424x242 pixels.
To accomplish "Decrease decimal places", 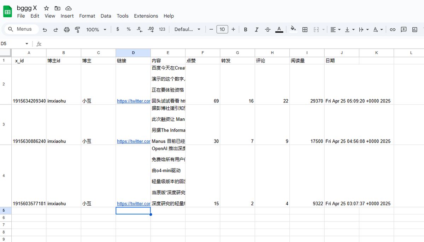I will click(139, 29).
